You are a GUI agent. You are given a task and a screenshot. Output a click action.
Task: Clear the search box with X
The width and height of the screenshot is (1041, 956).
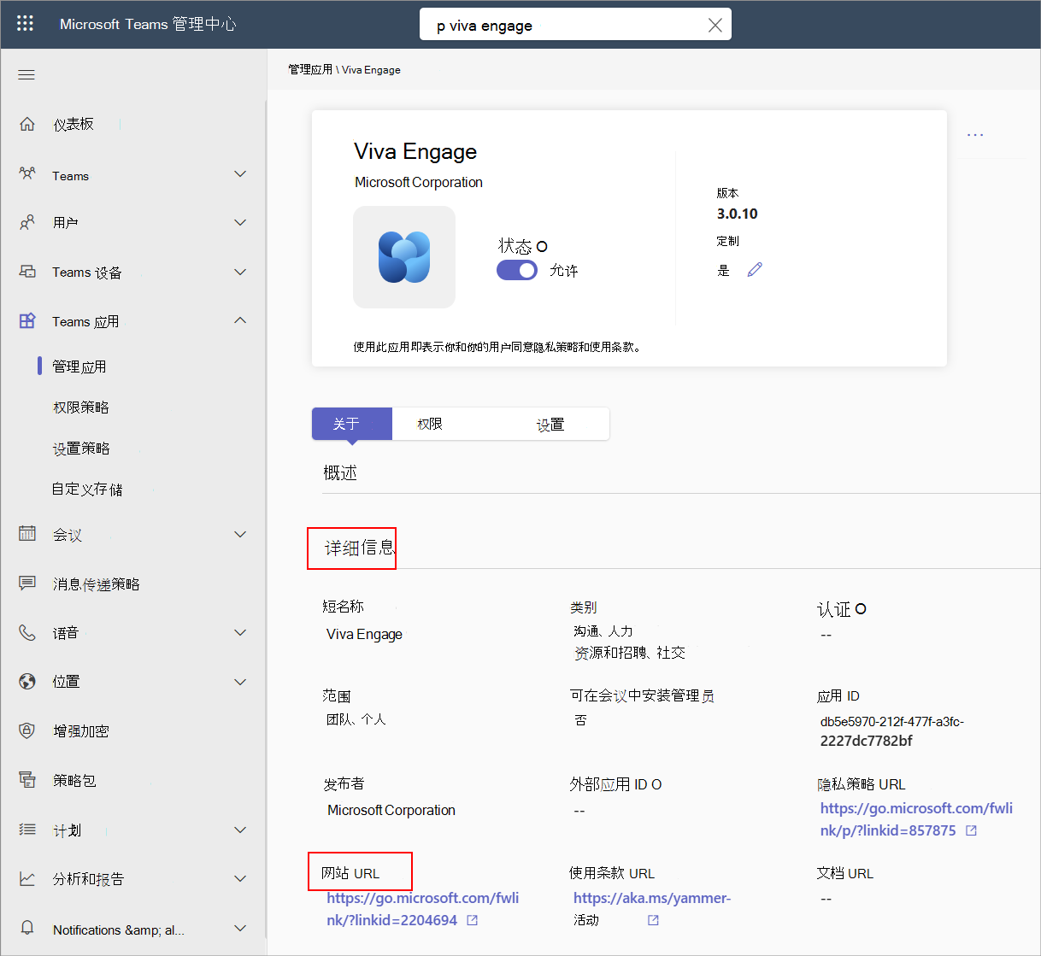[715, 26]
